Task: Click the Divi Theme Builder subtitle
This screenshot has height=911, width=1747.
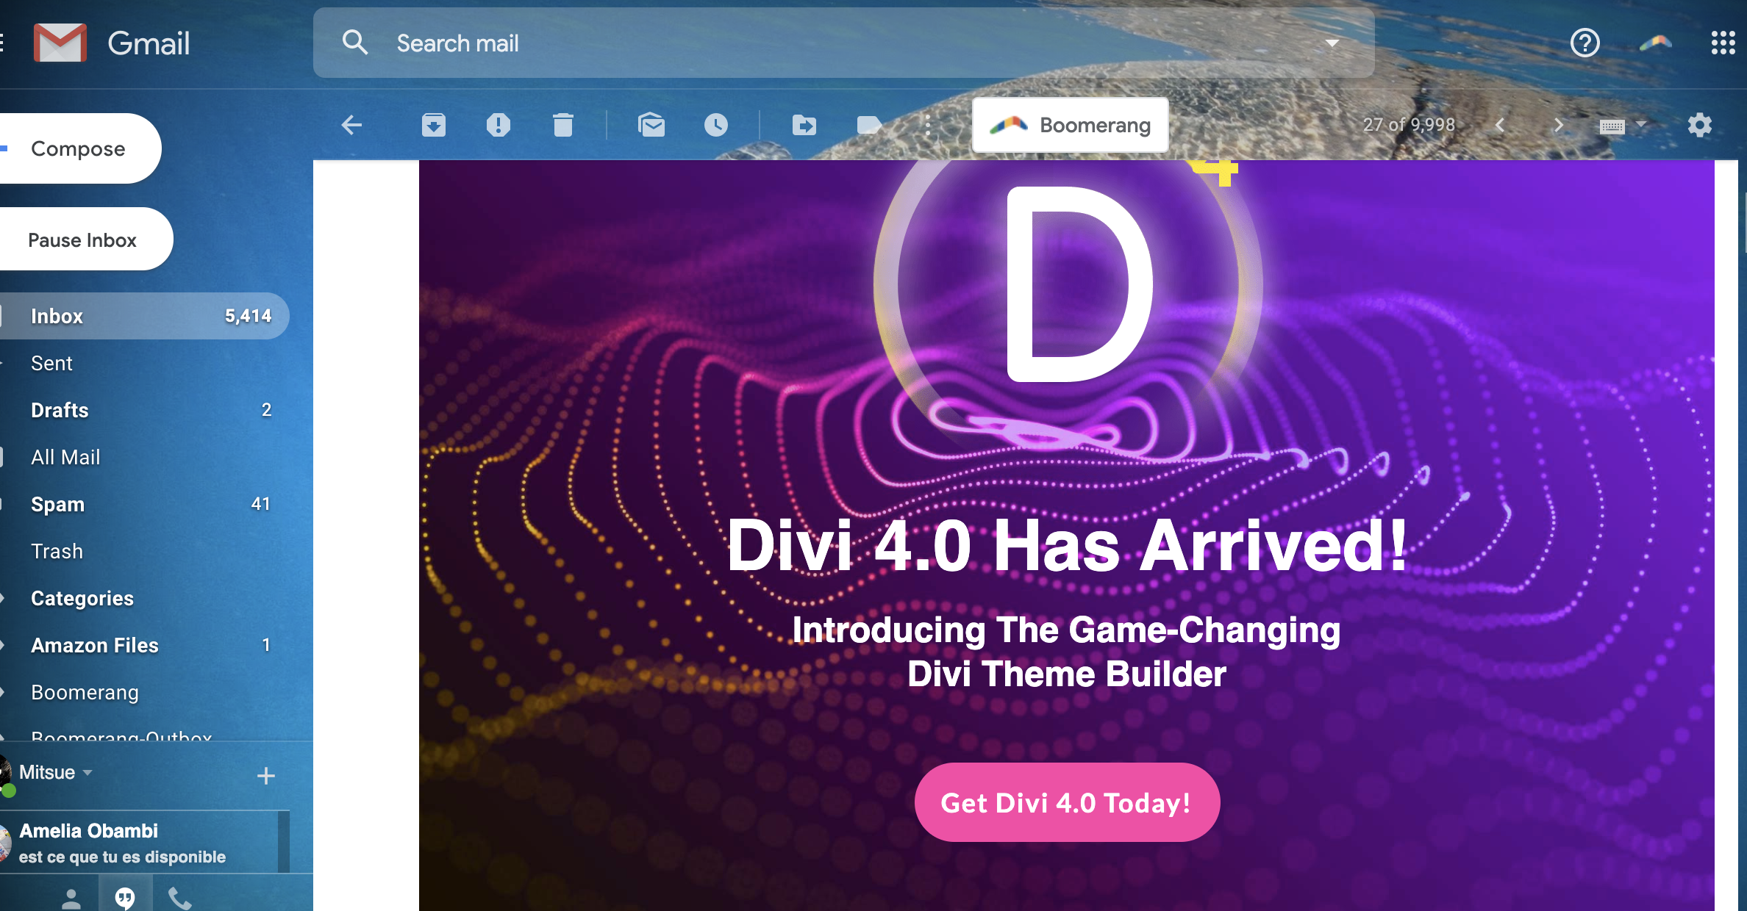Action: click(1067, 674)
